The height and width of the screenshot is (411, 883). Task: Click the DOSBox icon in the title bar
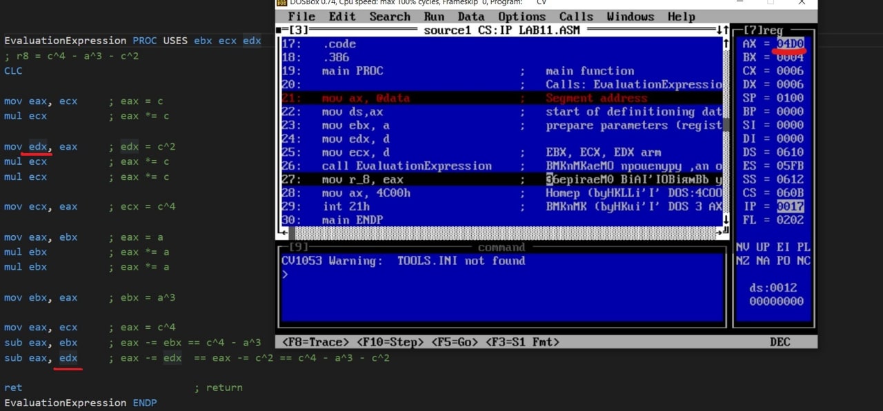tap(281, 3)
